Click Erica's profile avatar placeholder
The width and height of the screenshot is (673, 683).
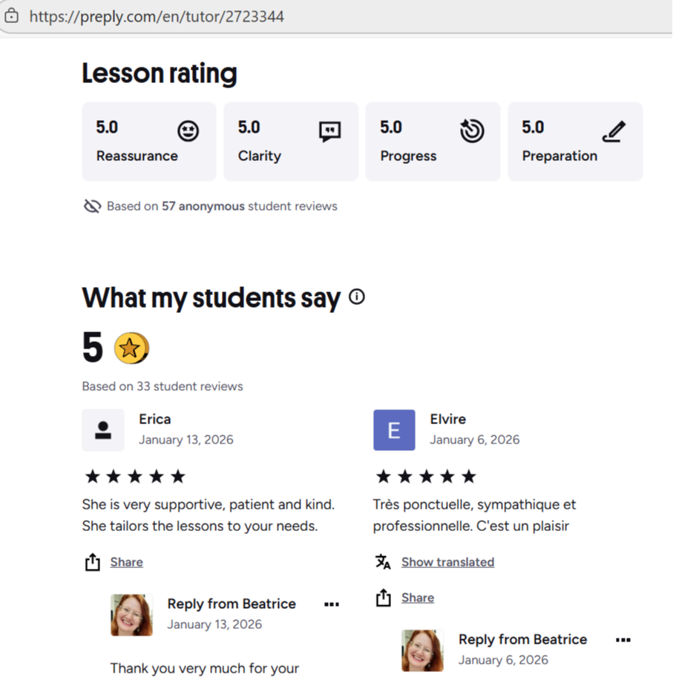(x=103, y=430)
